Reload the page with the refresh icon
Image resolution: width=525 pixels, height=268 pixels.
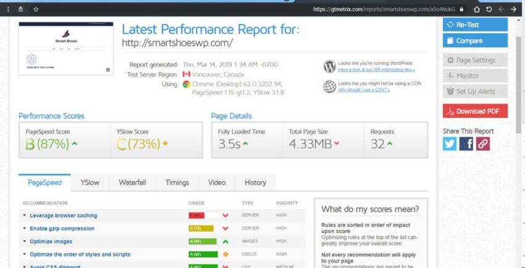489,9
